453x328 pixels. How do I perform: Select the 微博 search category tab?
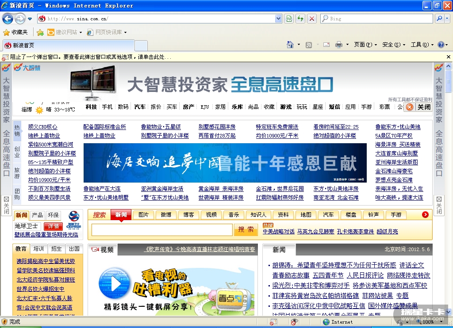pos(166,214)
